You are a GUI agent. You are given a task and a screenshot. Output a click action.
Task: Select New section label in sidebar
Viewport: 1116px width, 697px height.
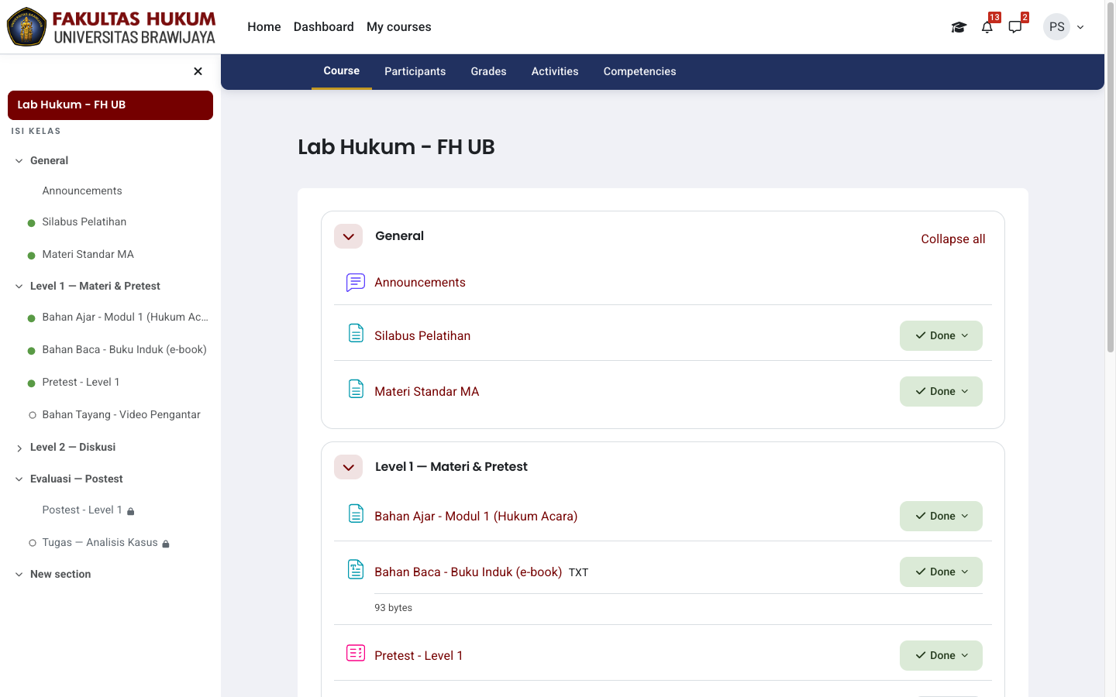(60, 575)
